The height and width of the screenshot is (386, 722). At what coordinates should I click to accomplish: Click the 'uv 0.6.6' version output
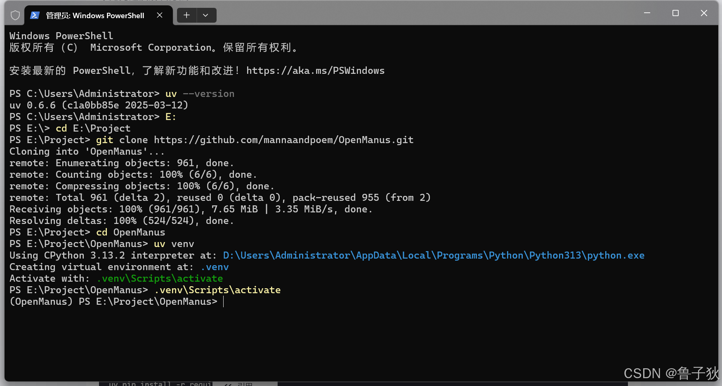click(99, 105)
